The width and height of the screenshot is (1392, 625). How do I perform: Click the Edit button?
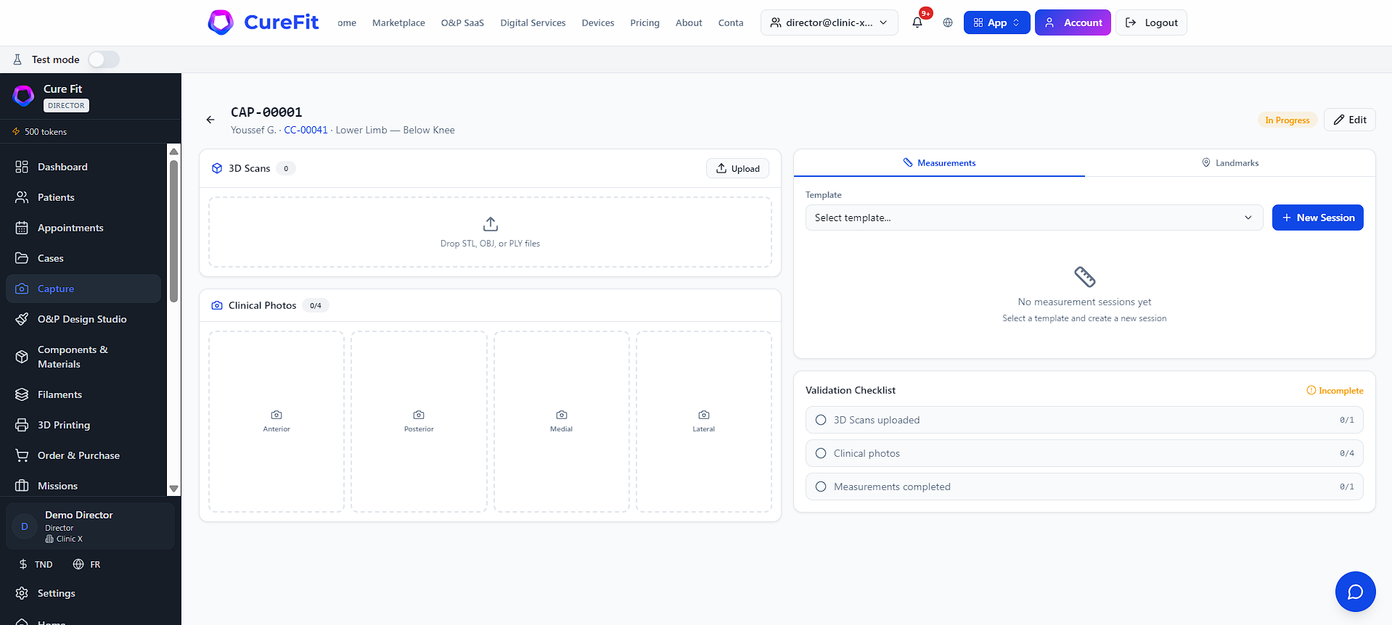tap(1349, 120)
